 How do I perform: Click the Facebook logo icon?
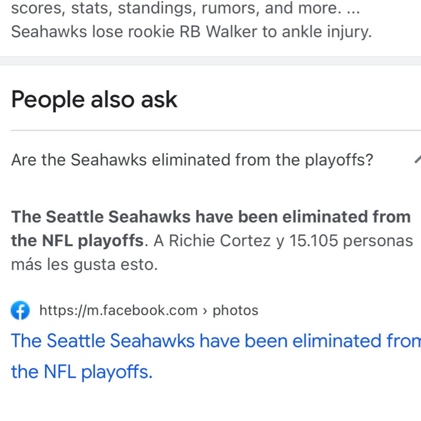[20, 311]
